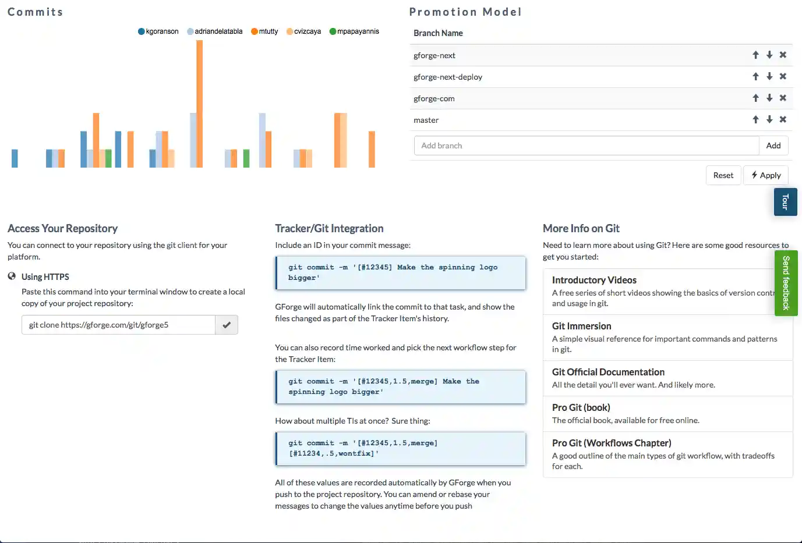The height and width of the screenshot is (543, 802).
Task: Open the Git Immersion resource link
Action: (x=581, y=326)
